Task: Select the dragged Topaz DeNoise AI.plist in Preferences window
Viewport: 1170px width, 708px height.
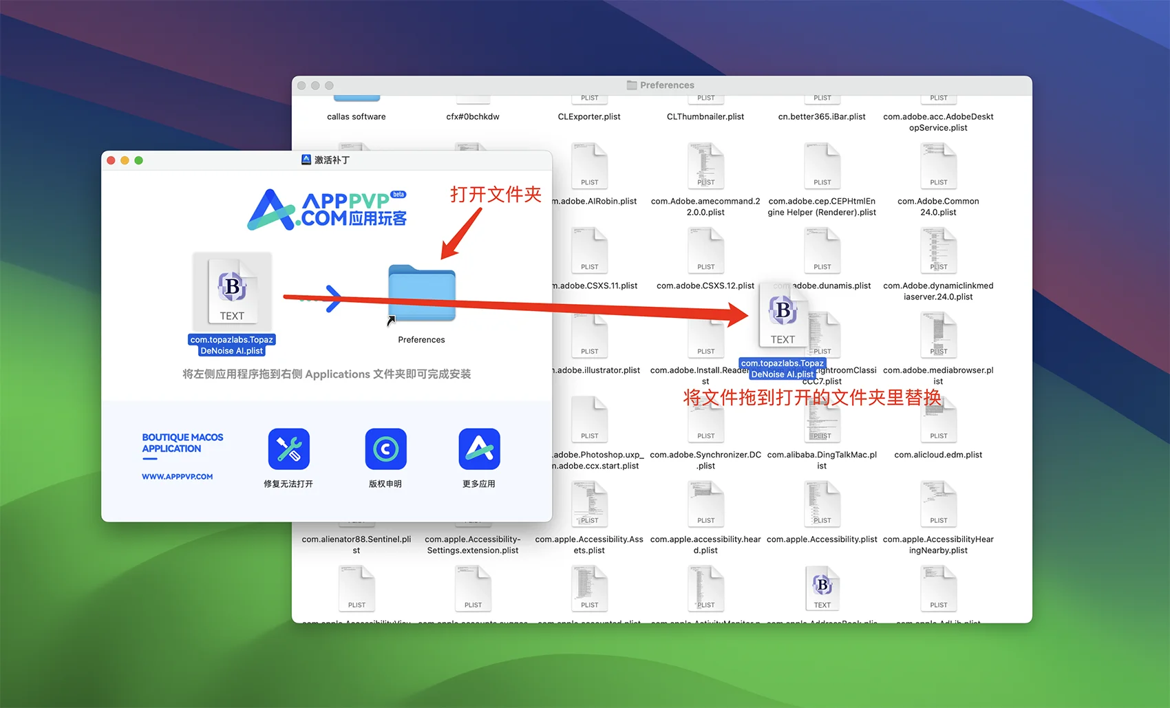Action: tap(783, 317)
